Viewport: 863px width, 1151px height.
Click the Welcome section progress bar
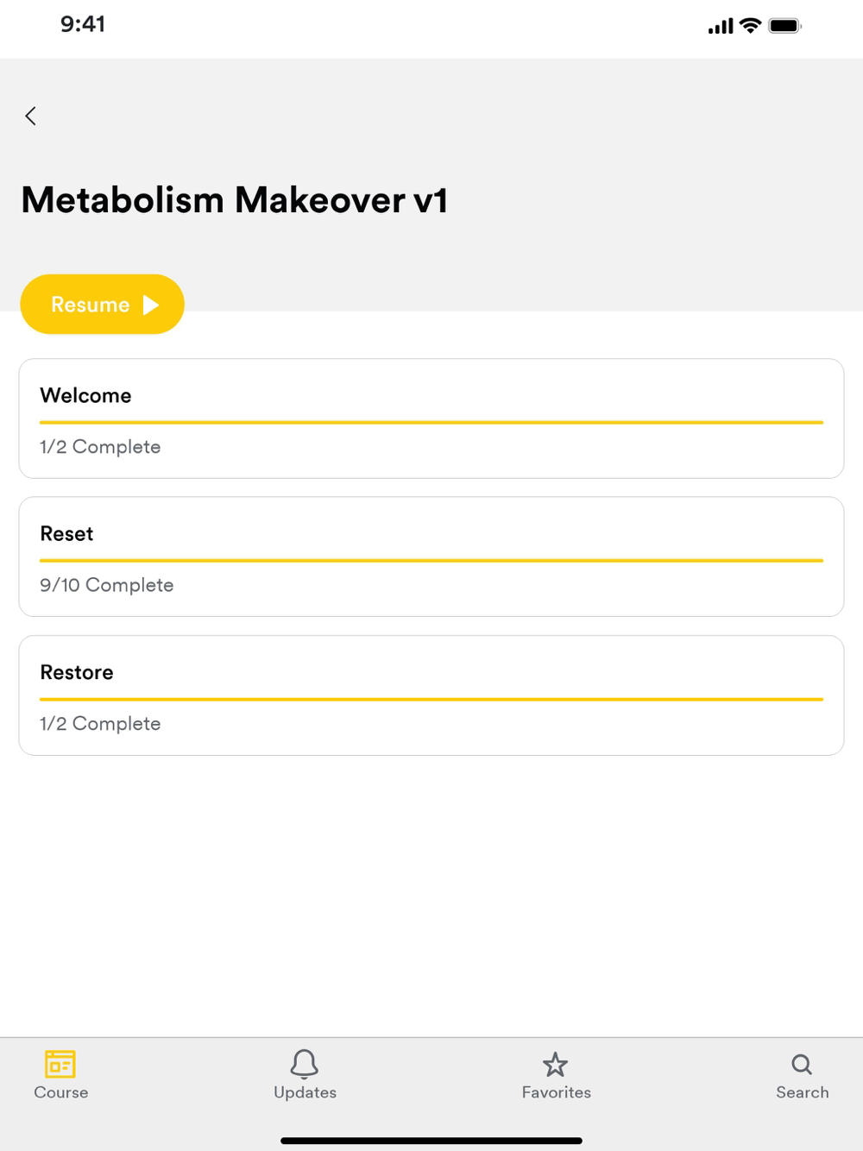pyautogui.click(x=431, y=422)
